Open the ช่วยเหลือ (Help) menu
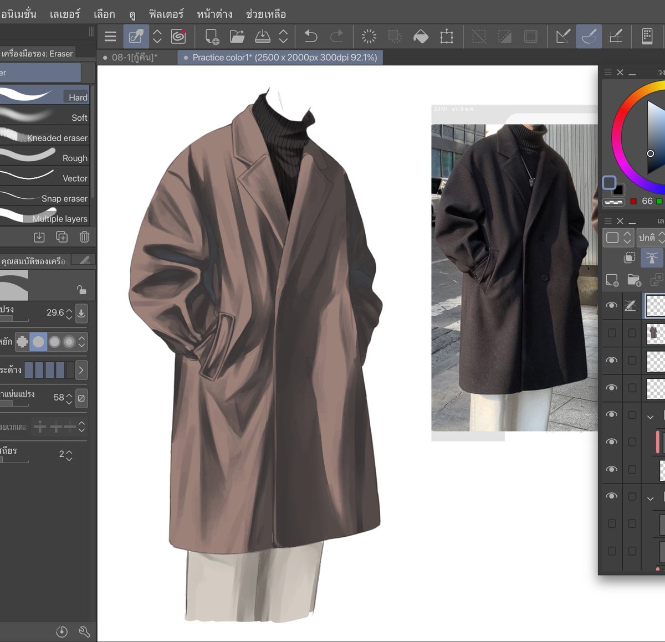Image resolution: width=665 pixels, height=642 pixels. tap(266, 14)
